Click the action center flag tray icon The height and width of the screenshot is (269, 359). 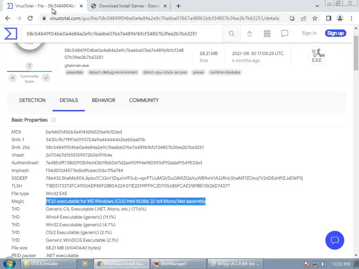click(307, 264)
